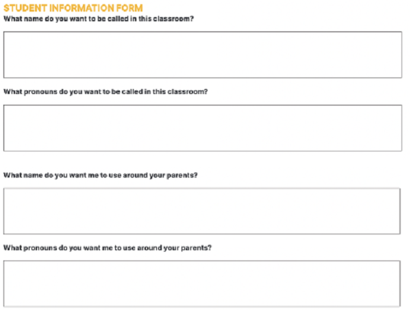
Task: Activate the pronouns around parents answer box
Action: coord(202,282)
